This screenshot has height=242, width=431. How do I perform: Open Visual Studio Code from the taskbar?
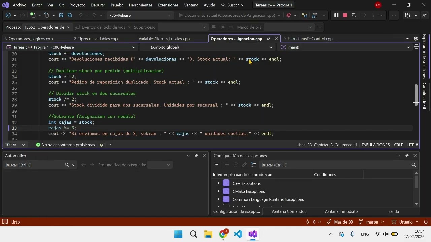click(238, 234)
